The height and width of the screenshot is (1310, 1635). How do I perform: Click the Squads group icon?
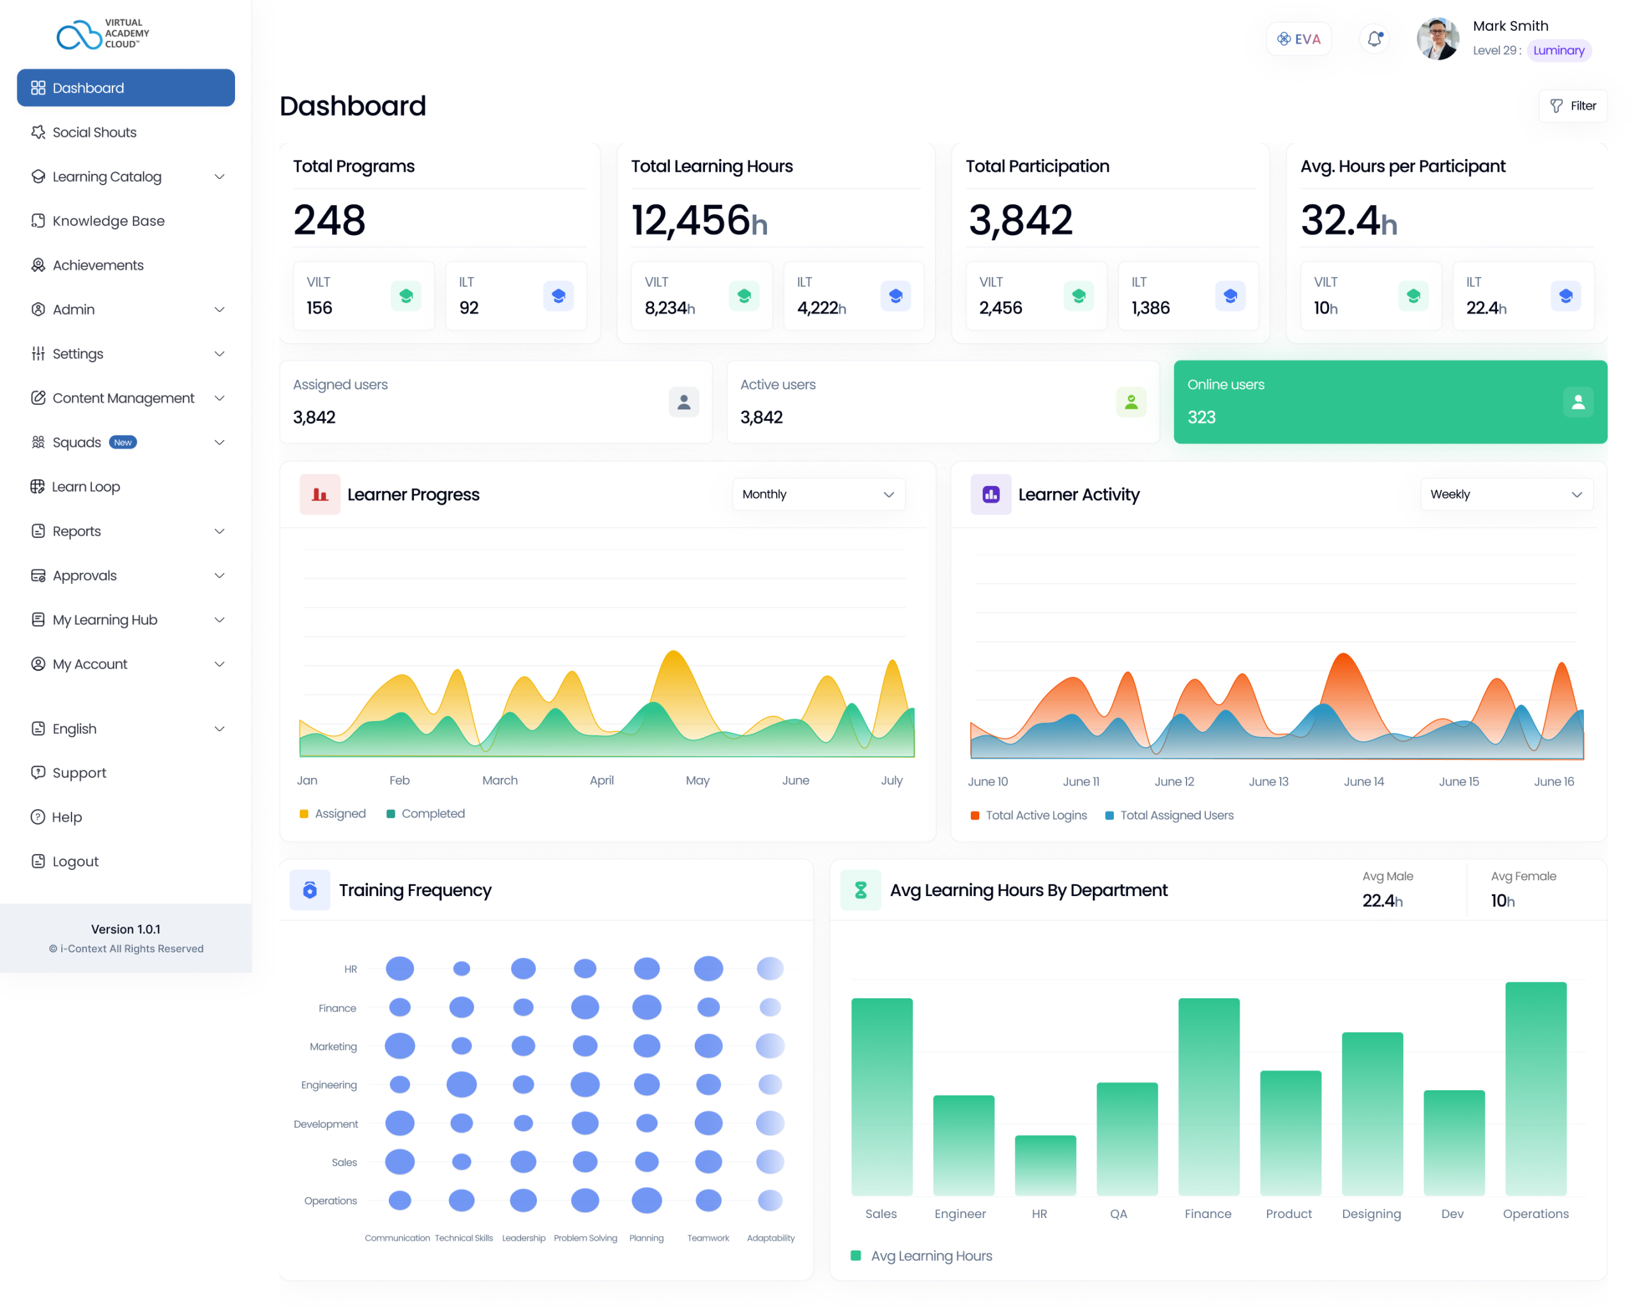[38, 442]
